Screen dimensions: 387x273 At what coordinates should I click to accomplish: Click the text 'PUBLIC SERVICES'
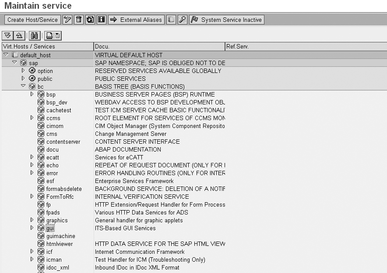click(x=120, y=79)
